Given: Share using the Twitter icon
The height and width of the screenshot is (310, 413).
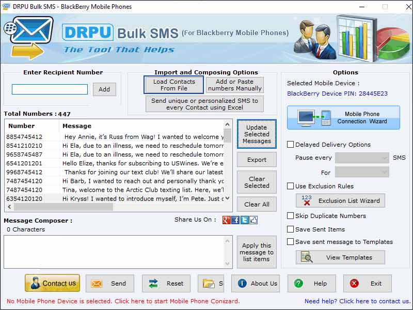Looking at the screenshot, I should (x=245, y=220).
